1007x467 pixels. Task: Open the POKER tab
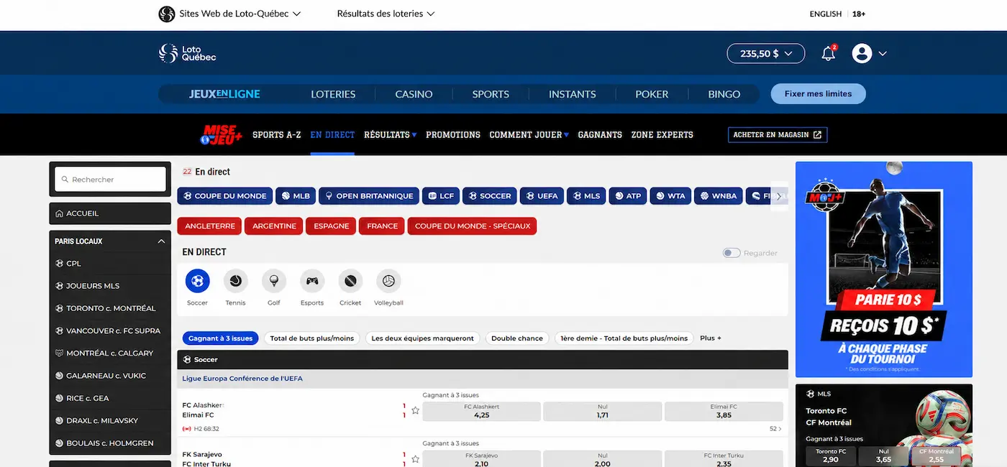tap(652, 94)
